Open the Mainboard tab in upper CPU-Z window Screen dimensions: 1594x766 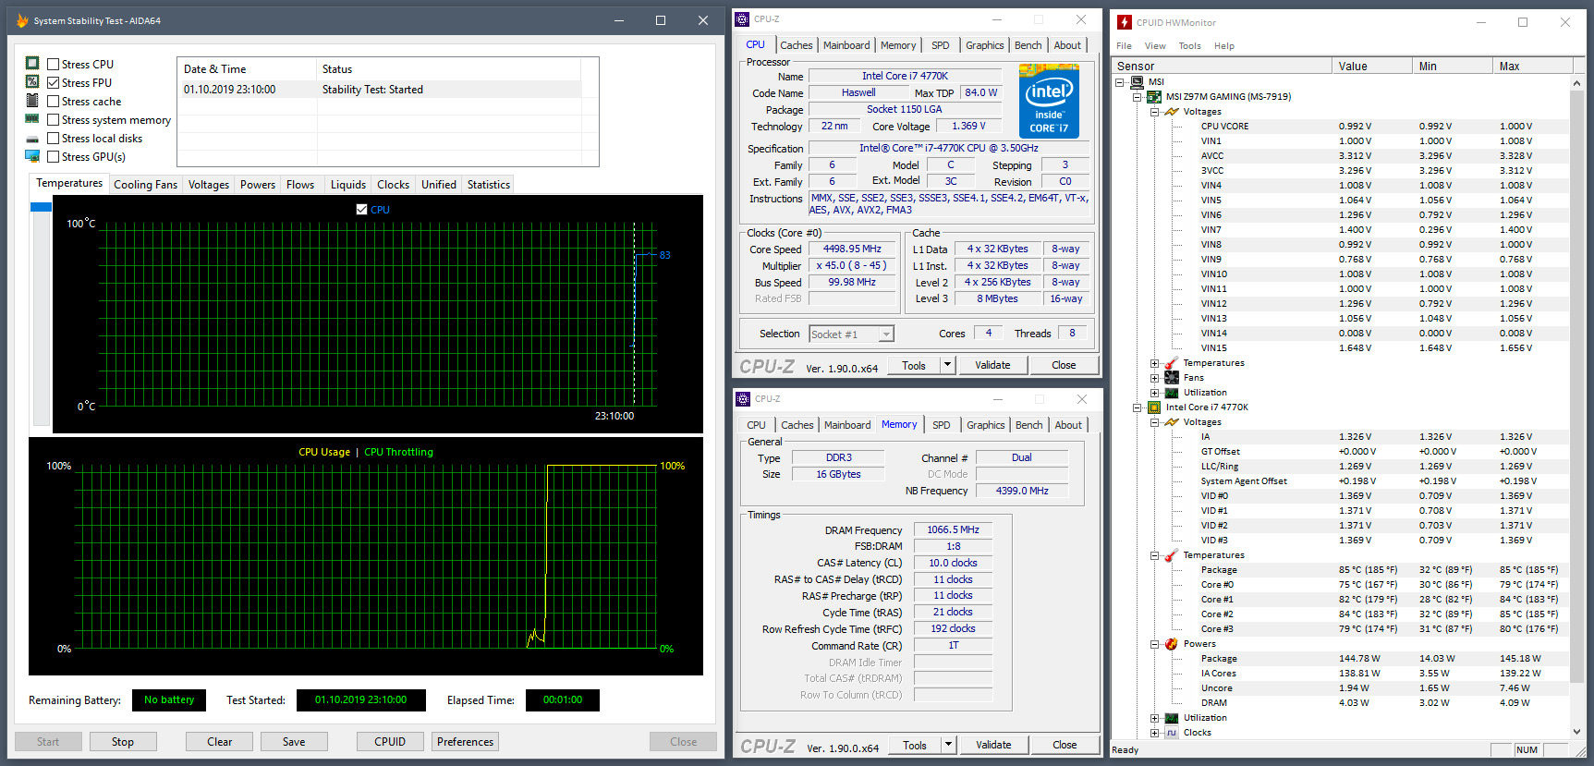click(x=846, y=45)
